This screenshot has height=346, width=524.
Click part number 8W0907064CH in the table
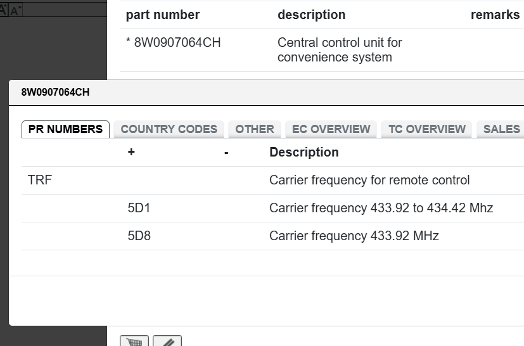click(x=177, y=43)
